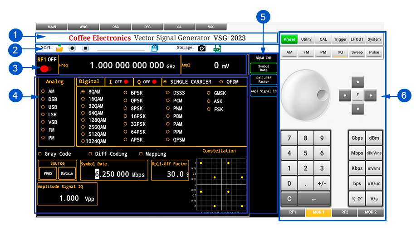Capture screenshot with camera icon

pyautogui.click(x=201, y=48)
